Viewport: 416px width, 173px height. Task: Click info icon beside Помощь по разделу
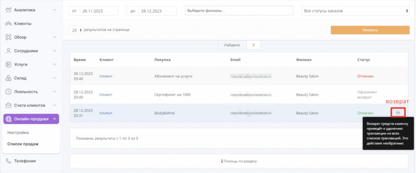click(222, 161)
